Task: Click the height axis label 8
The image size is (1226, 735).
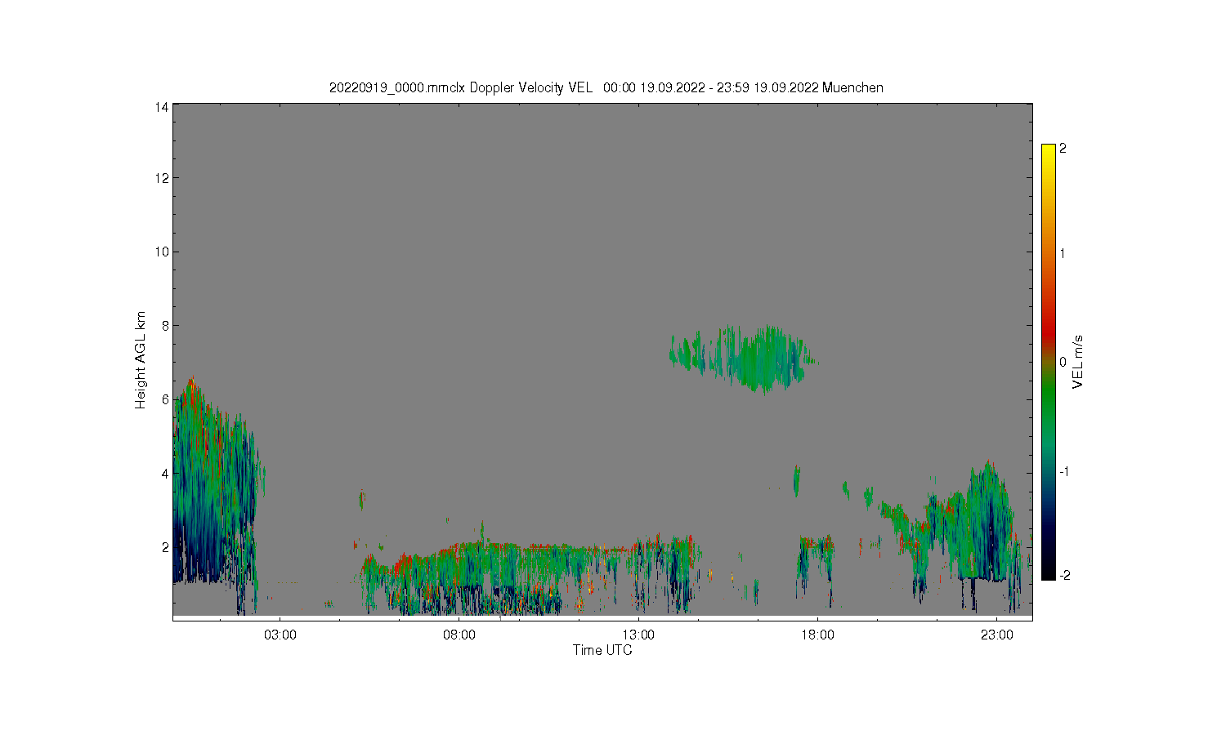Action: point(165,325)
